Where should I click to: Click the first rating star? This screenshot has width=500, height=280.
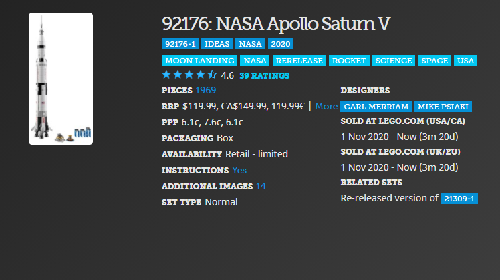166,75
